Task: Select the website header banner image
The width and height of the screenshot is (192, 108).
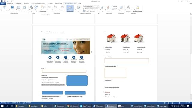Action: pyautogui.click(x=66, y=46)
